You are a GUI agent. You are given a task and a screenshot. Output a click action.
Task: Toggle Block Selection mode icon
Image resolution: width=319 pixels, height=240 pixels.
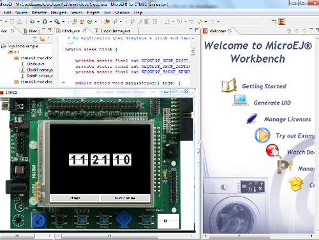(x=147, y=22)
